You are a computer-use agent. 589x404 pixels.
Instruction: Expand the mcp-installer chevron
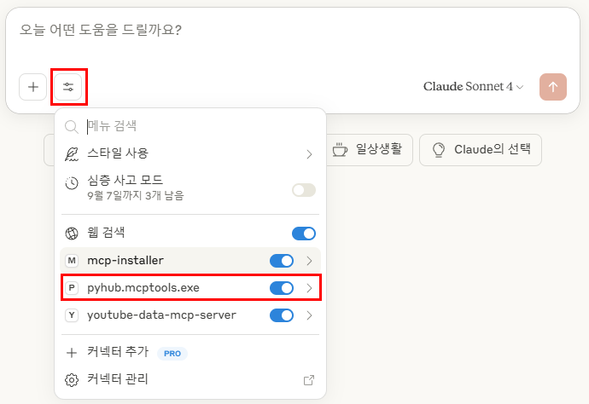(309, 261)
